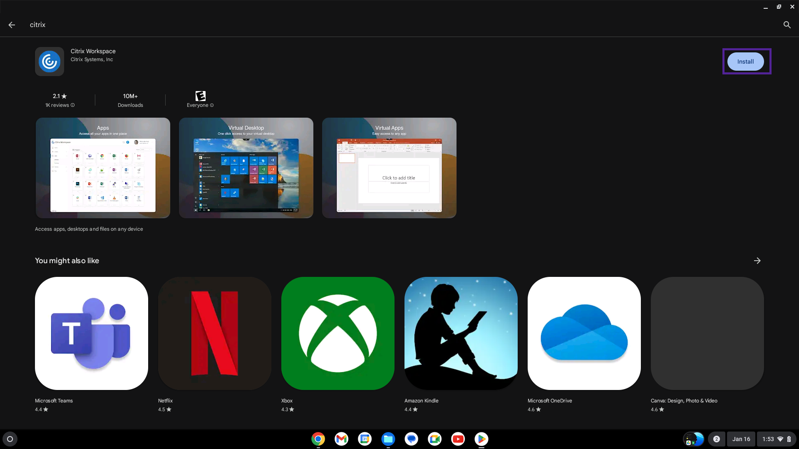Open the Virtual Desktop screenshot thumbnail
This screenshot has width=799, height=449.
tap(246, 168)
